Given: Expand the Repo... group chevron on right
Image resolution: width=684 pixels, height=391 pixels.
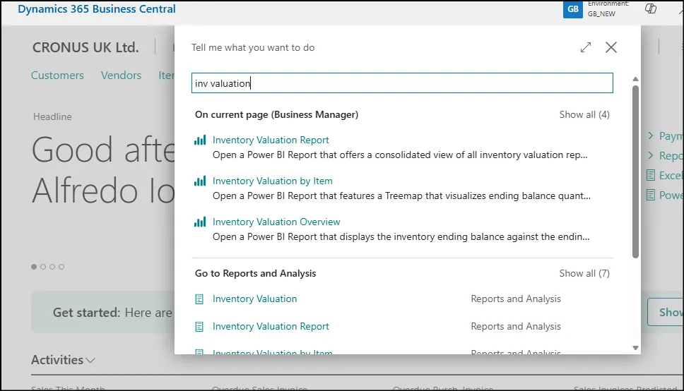Looking at the screenshot, I should 650,155.
